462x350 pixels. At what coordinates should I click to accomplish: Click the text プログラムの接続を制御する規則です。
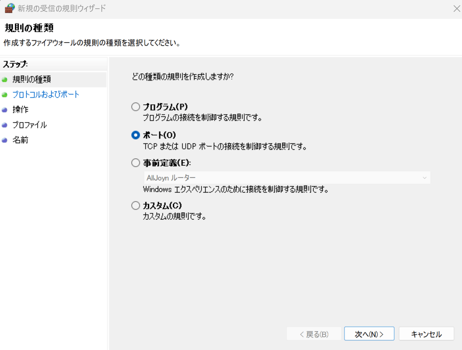point(202,118)
